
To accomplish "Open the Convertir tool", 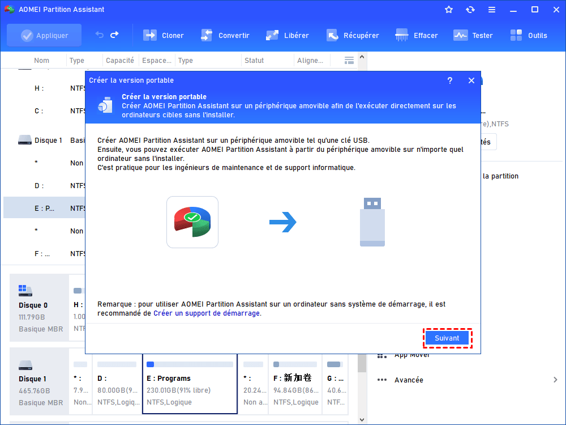I will tap(225, 35).
